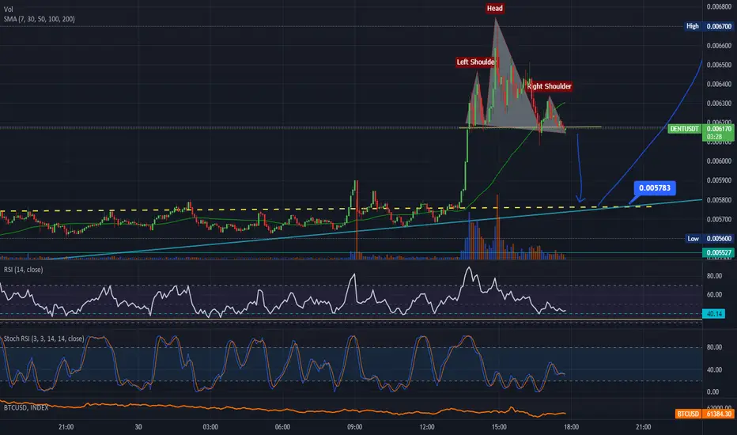The image size is (737, 435).
Task: Click the 0.005527 green price label
Action: click(718, 252)
